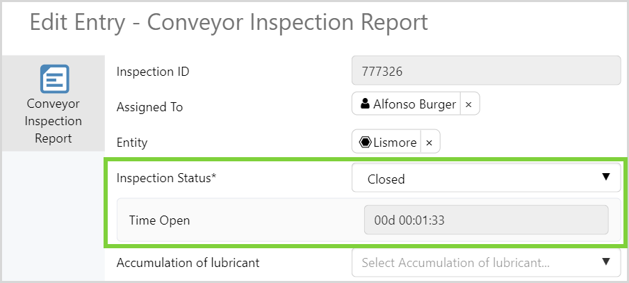Click the Time Open label
Image resolution: width=629 pixels, height=283 pixels.
[x=159, y=220]
